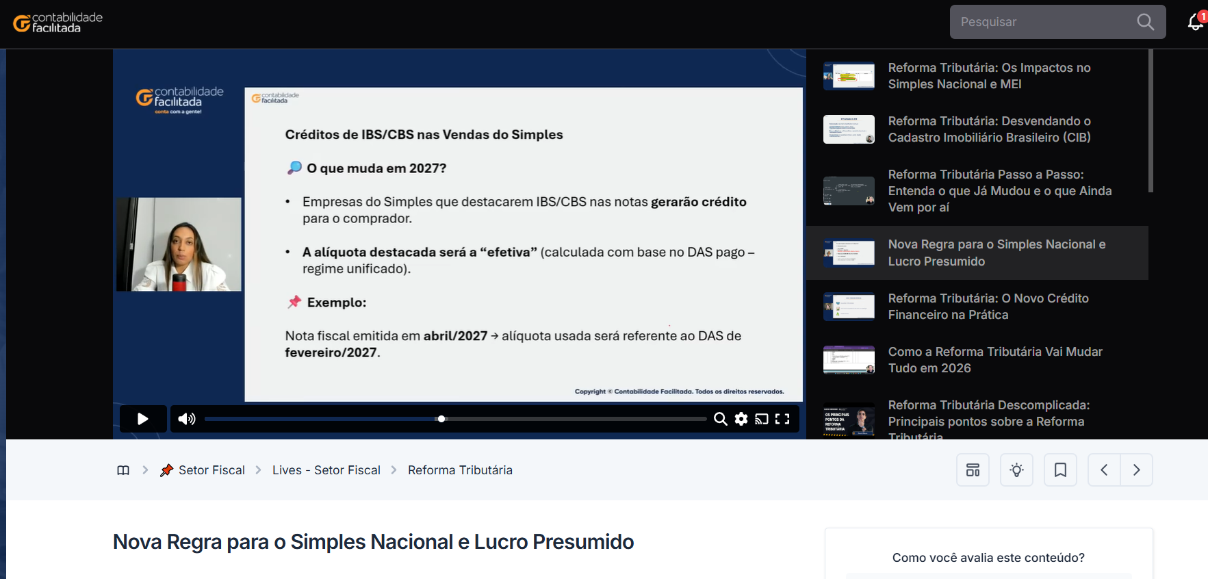Viewport: 1208px width, 579px height.
Task: Click the playlist scrollbar
Action: [1151, 121]
